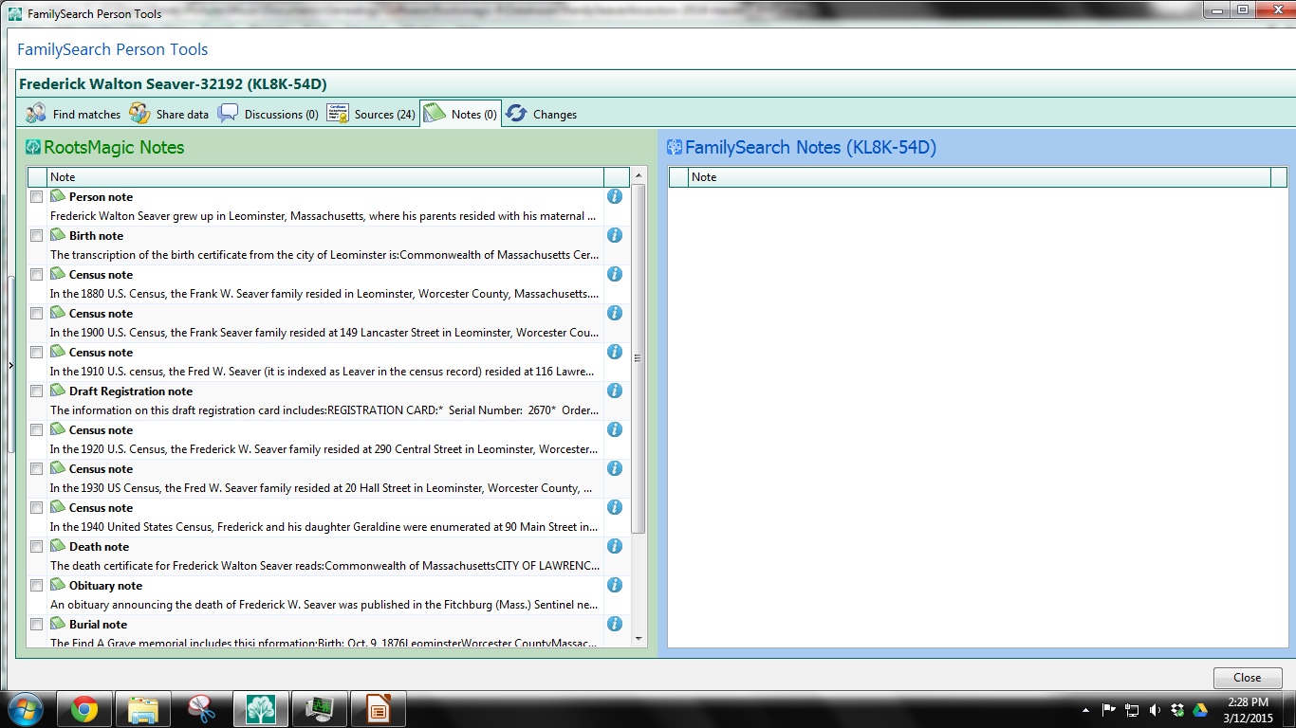
Task: Click info icon for Obituary note
Action: [614, 585]
